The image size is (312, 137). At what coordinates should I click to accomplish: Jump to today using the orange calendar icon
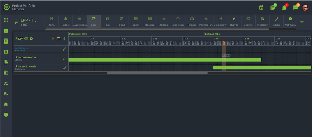pos(58,39)
